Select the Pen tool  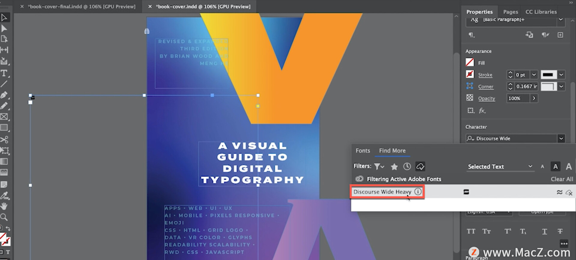pyautogui.click(x=4, y=95)
